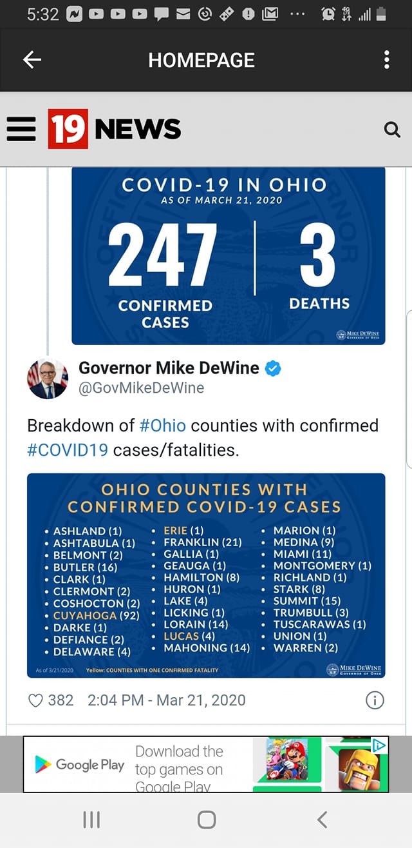The height and width of the screenshot is (848, 412).
Task: Open the search magnifier icon
Action: 392,130
